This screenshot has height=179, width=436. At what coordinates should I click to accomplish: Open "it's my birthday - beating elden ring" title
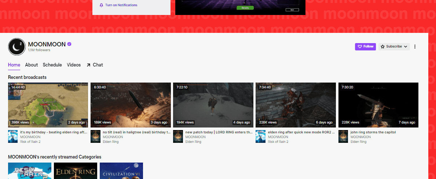[x=54, y=132]
